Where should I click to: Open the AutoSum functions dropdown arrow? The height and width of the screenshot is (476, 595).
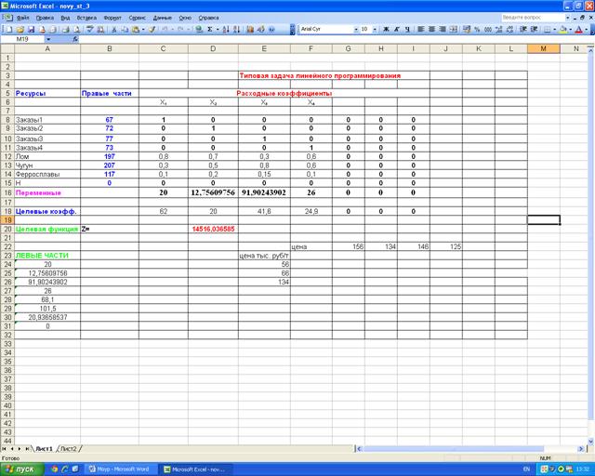[x=218, y=29]
